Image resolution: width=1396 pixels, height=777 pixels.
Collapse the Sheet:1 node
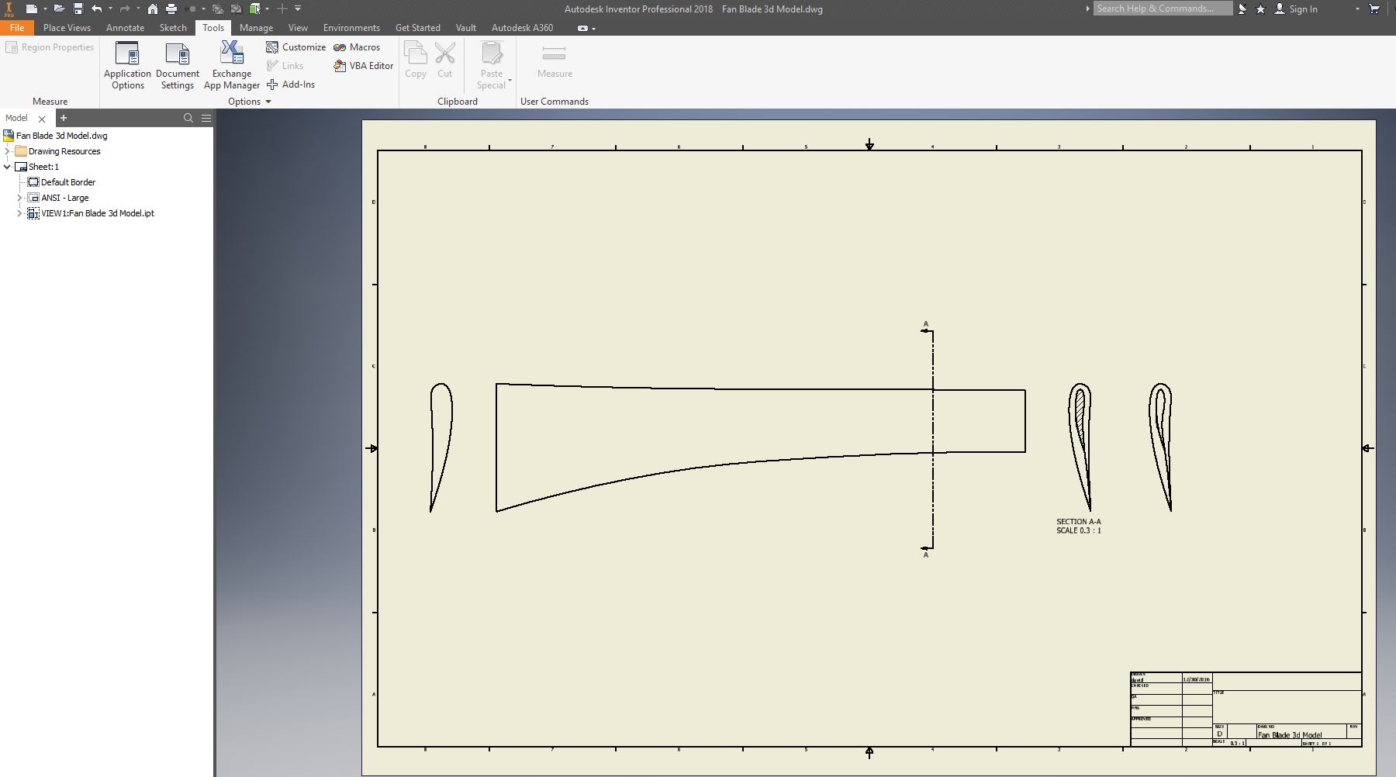tap(6, 167)
